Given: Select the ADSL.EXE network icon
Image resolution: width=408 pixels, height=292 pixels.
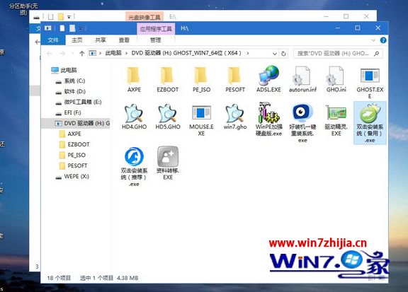Looking at the screenshot, I should coord(268,76).
